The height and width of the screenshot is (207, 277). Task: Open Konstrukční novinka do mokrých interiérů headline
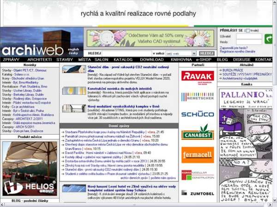click(120, 88)
